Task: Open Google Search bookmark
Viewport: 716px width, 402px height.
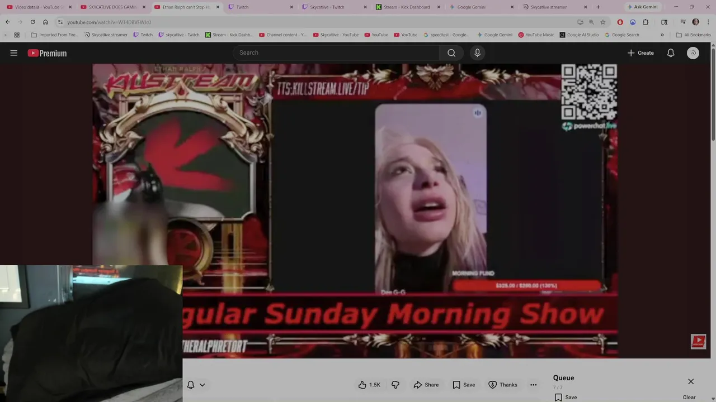Action: 621,35
